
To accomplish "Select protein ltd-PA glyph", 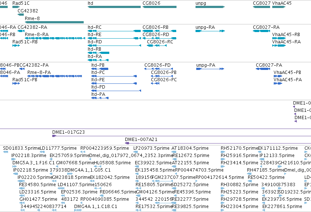I will (100, 98).
